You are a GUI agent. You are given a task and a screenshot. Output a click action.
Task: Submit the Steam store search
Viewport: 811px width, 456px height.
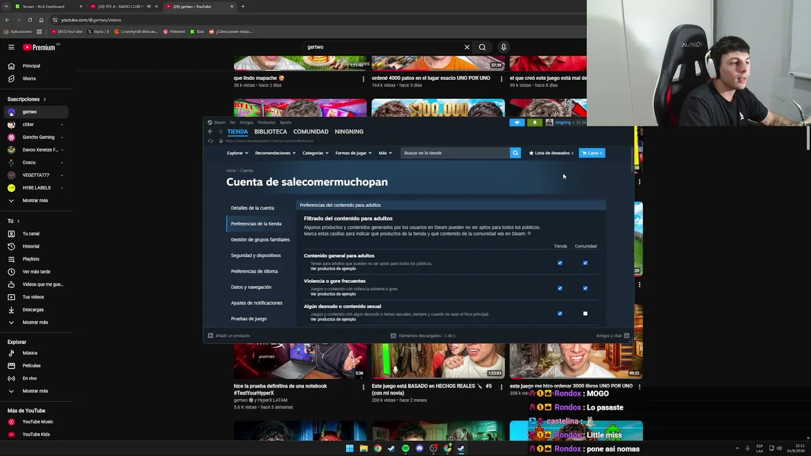515,153
